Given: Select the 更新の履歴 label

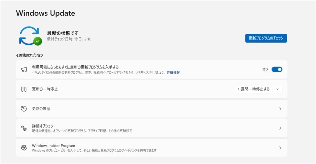Looking at the screenshot, I should [41, 109].
